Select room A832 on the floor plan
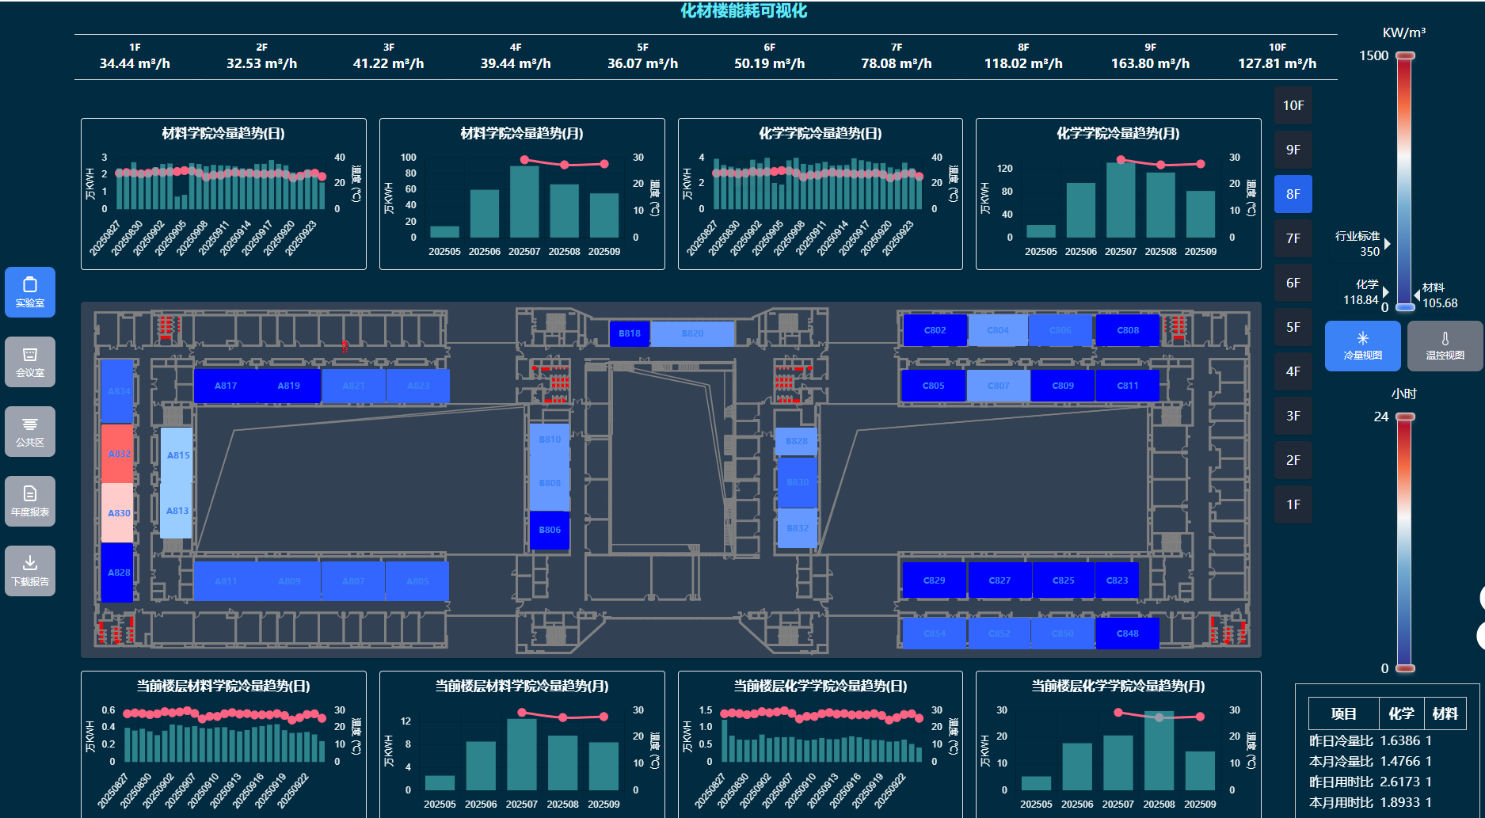1485x818 pixels. click(117, 454)
